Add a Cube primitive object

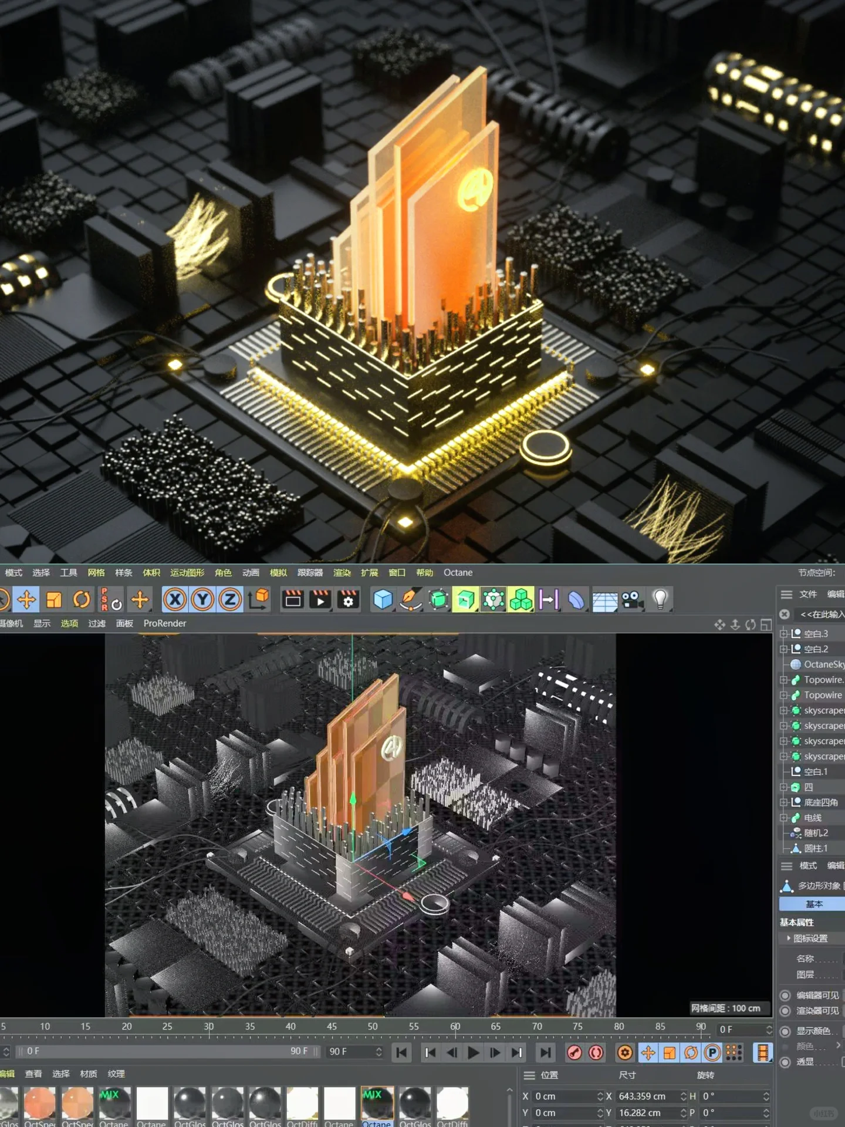click(383, 599)
